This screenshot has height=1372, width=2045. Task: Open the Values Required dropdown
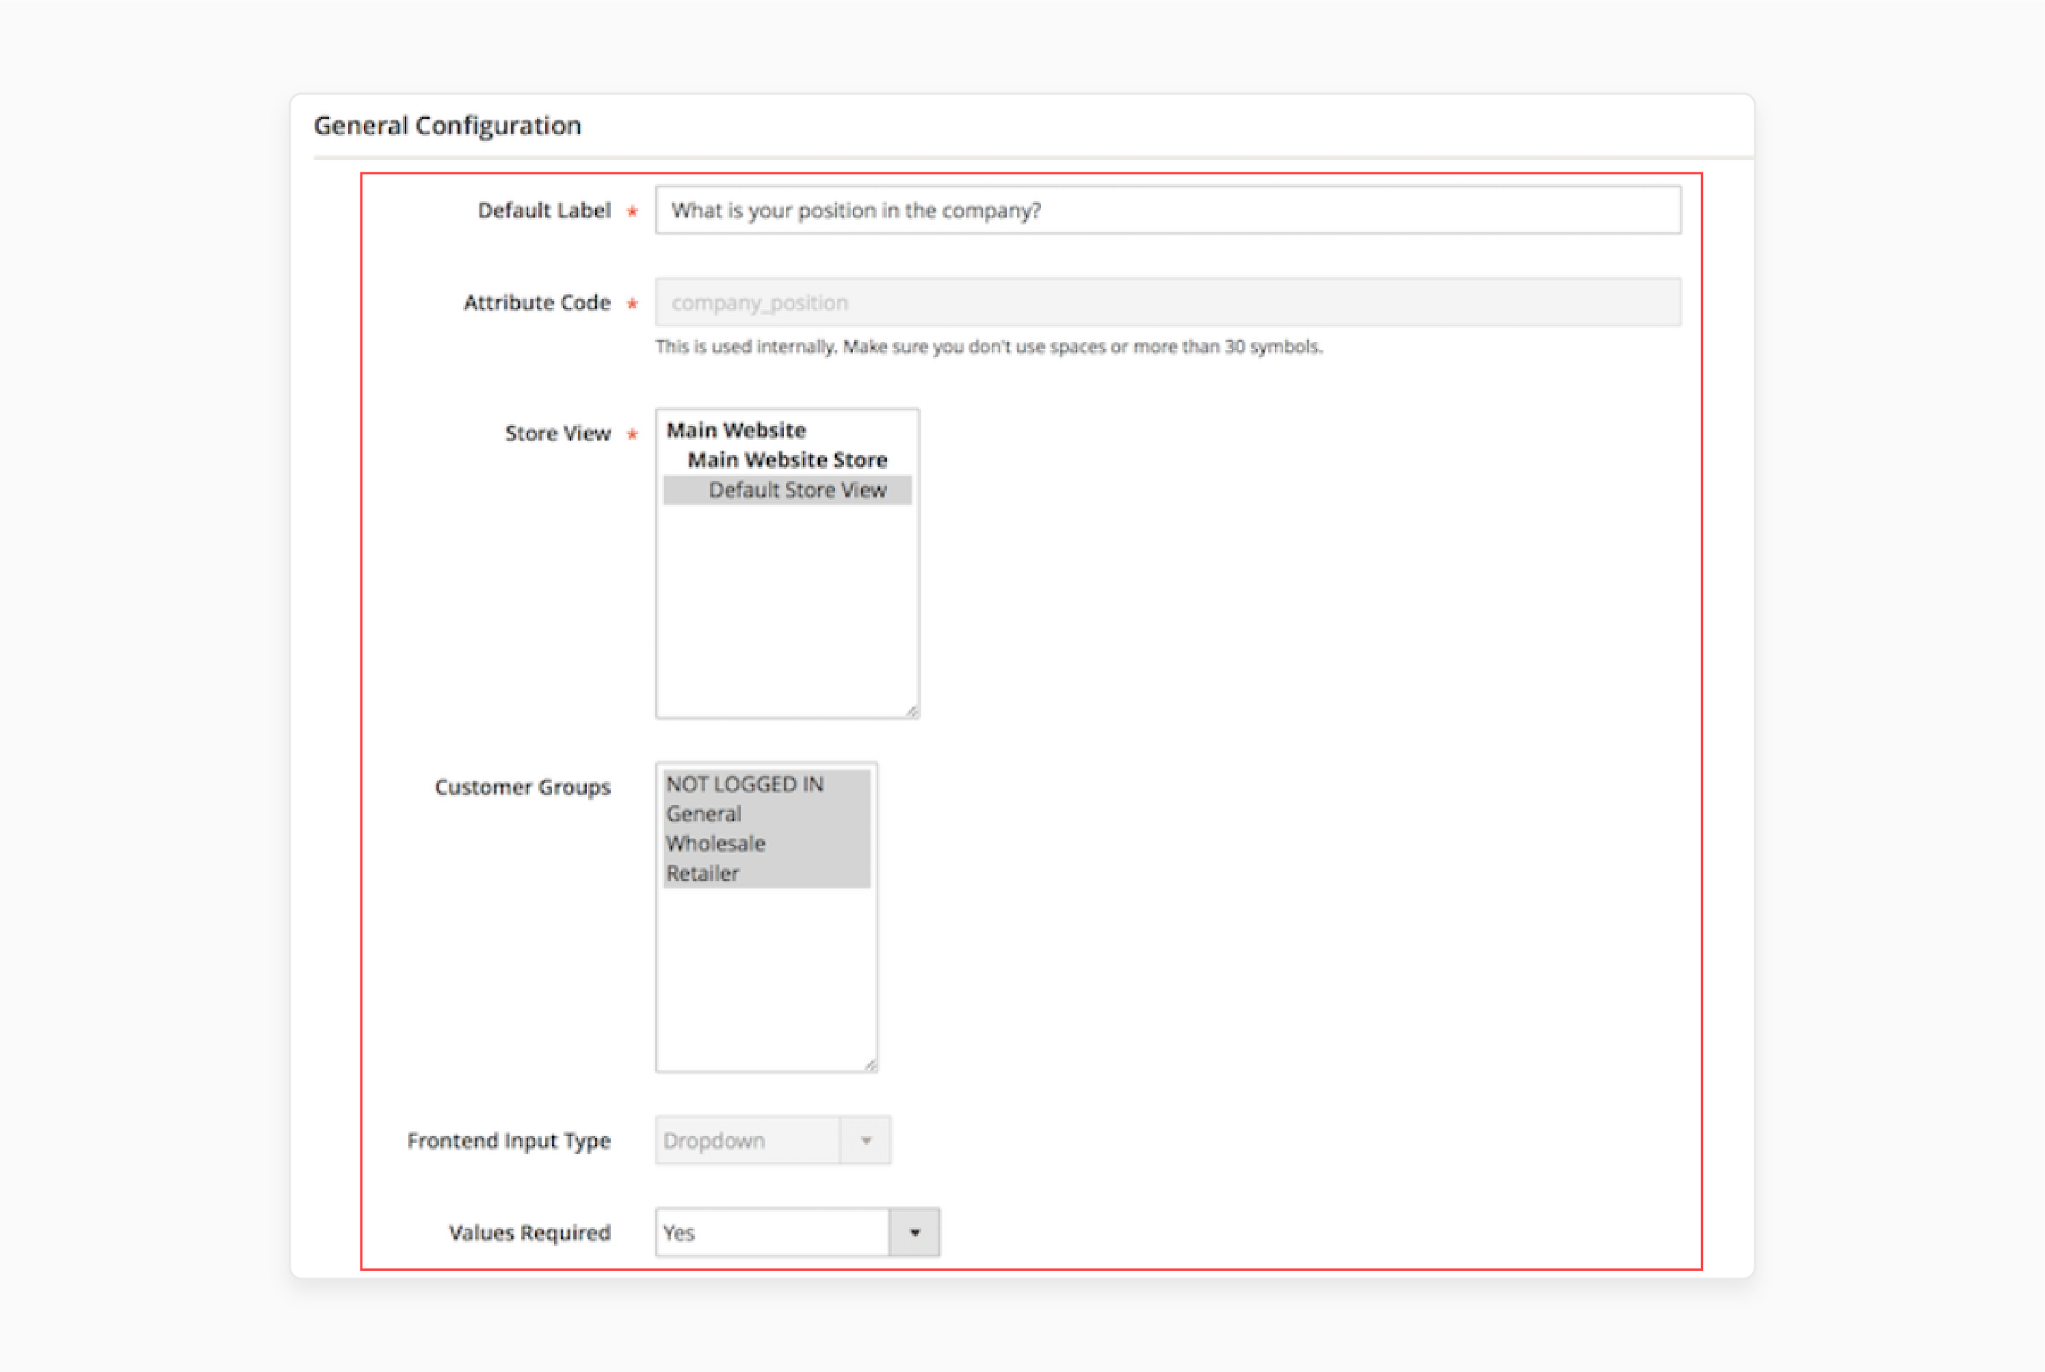coord(797,1233)
